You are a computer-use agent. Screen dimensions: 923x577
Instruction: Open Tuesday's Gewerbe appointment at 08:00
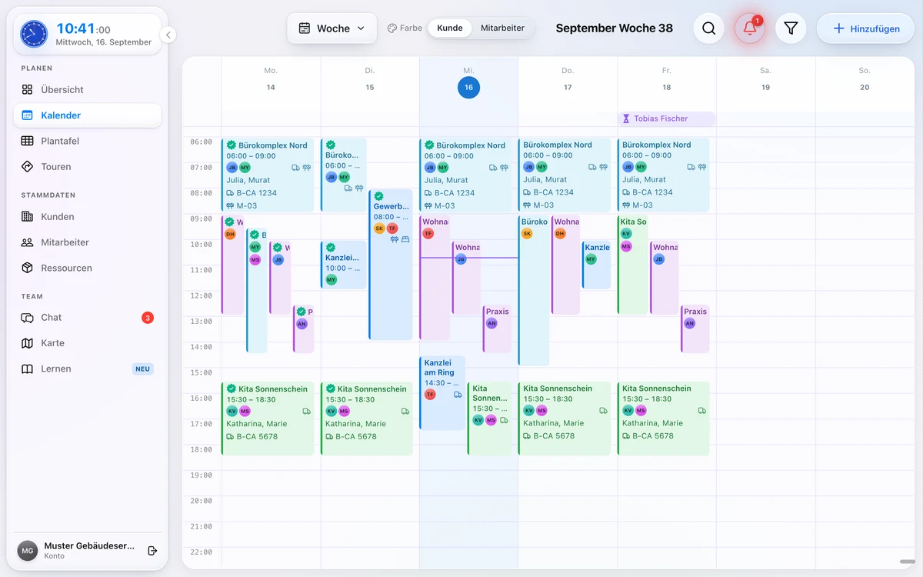pos(391,265)
